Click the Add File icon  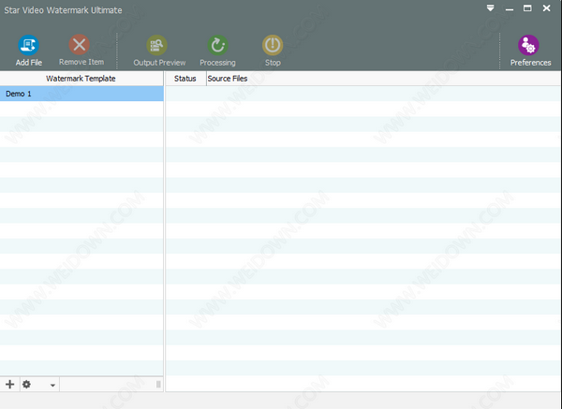click(29, 45)
